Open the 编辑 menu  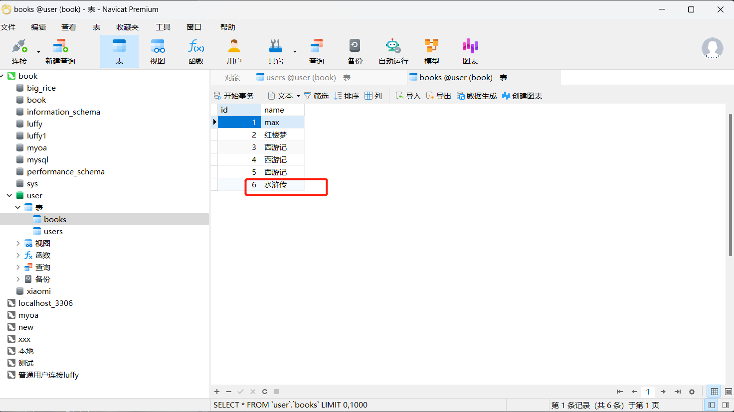38,27
